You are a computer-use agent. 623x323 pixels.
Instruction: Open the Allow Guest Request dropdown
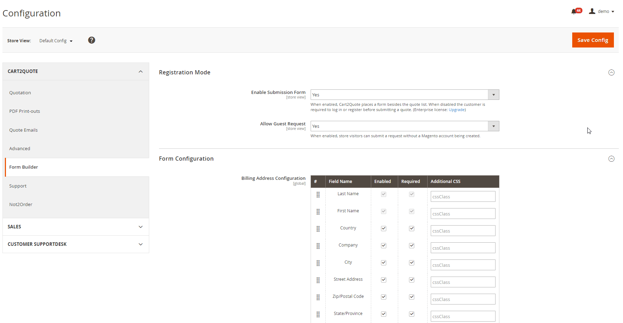(x=405, y=126)
